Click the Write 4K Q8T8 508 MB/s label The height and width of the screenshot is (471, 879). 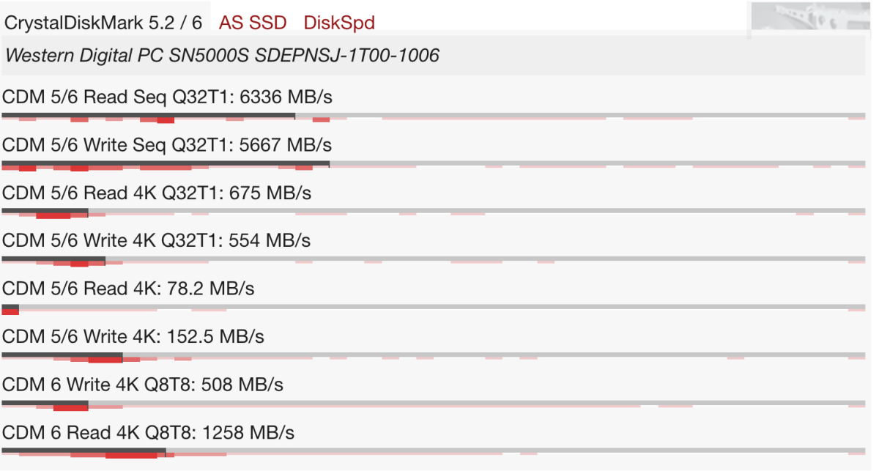143,385
